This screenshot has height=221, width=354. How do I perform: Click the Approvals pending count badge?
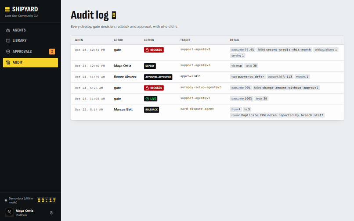click(52, 51)
